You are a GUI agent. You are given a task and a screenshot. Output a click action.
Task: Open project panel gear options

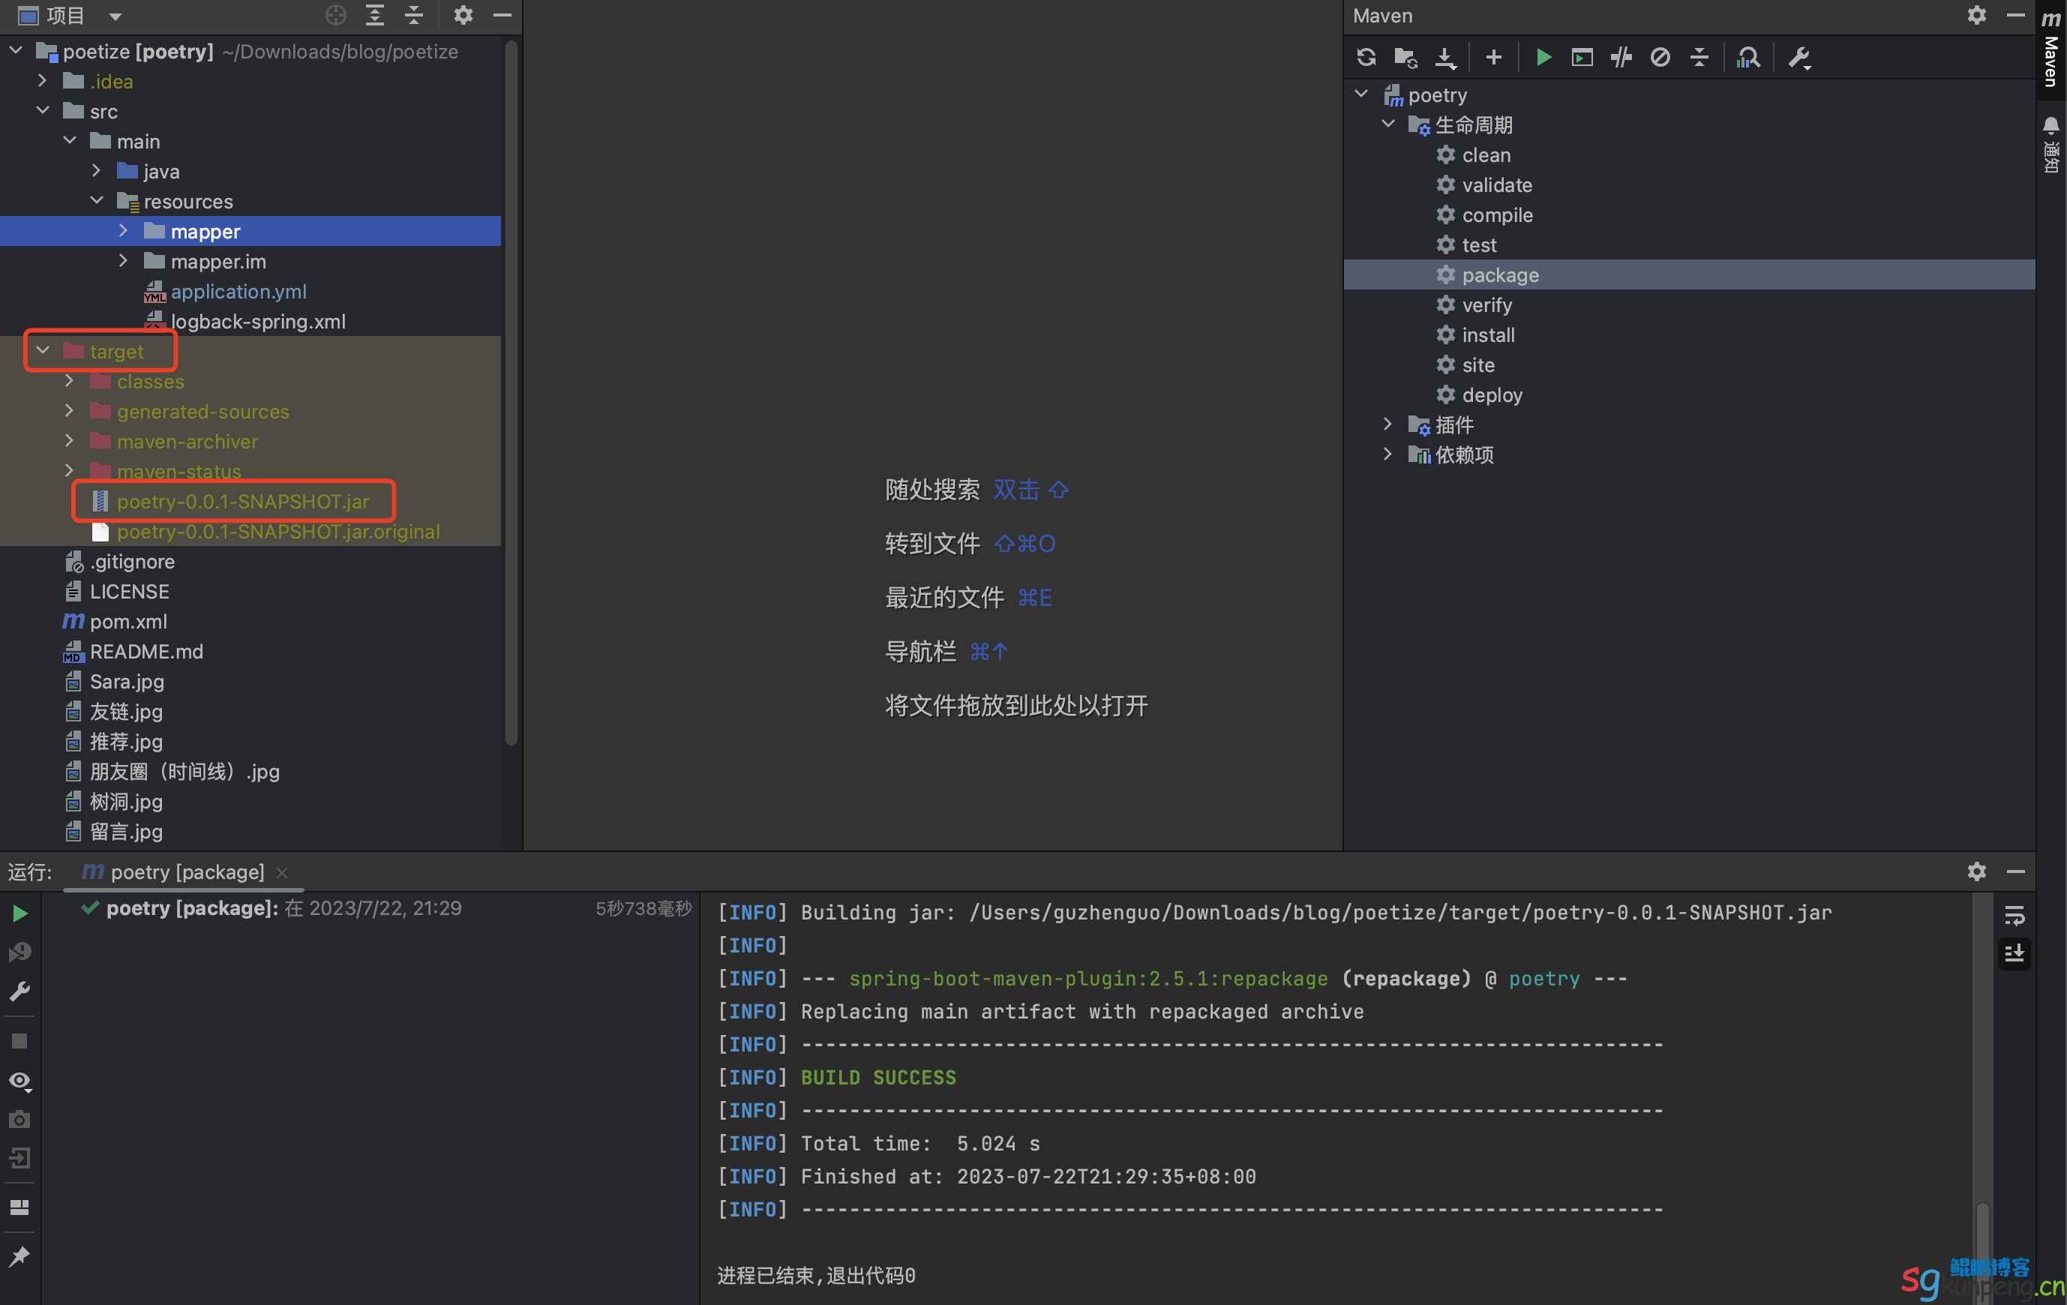(x=463, y=14)
